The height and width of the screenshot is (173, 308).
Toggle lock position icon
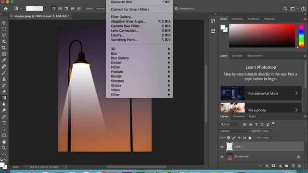(x=239, y=138)
